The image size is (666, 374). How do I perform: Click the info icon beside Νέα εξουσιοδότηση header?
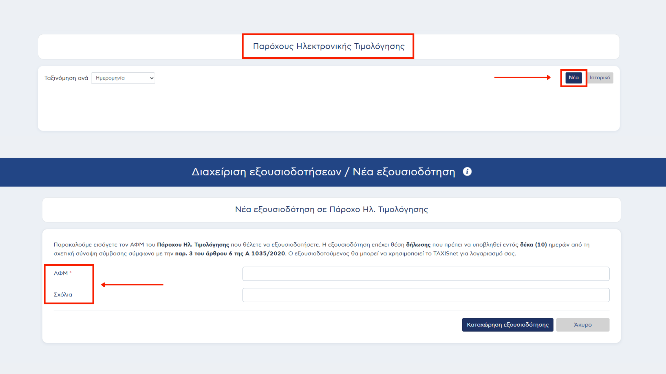(x=467, y=172)
